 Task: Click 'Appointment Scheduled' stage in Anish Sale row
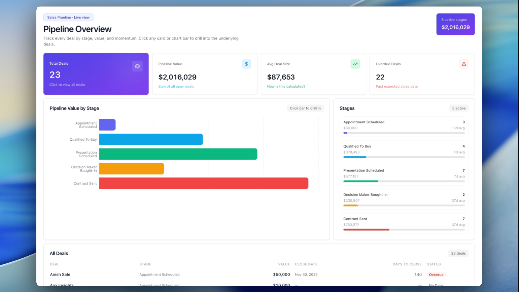(160, 275)
